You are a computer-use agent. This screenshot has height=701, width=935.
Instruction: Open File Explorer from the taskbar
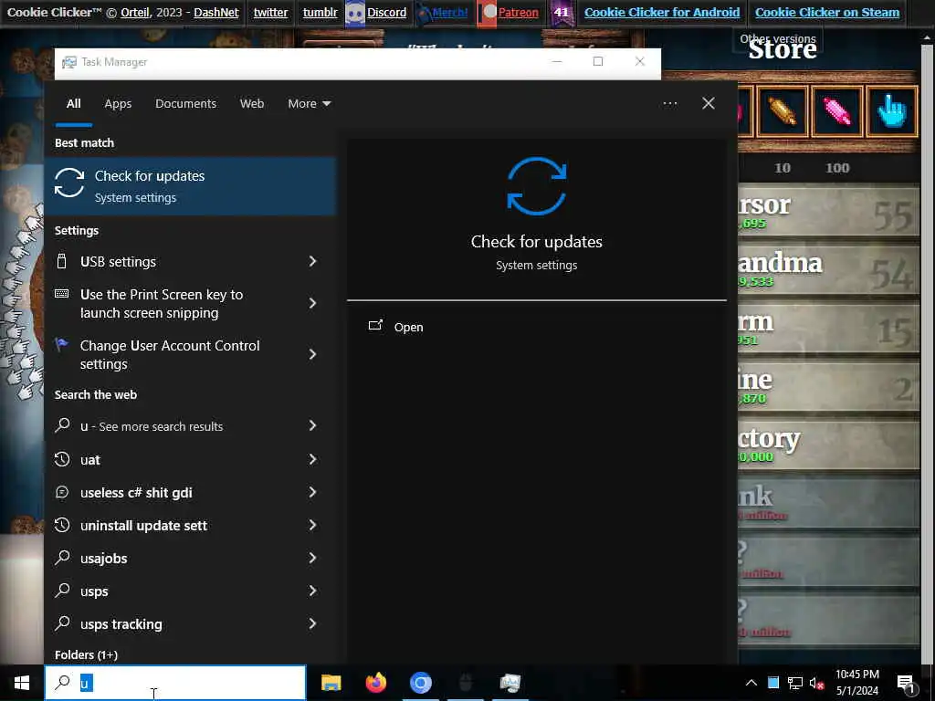[x=331, y=683]
